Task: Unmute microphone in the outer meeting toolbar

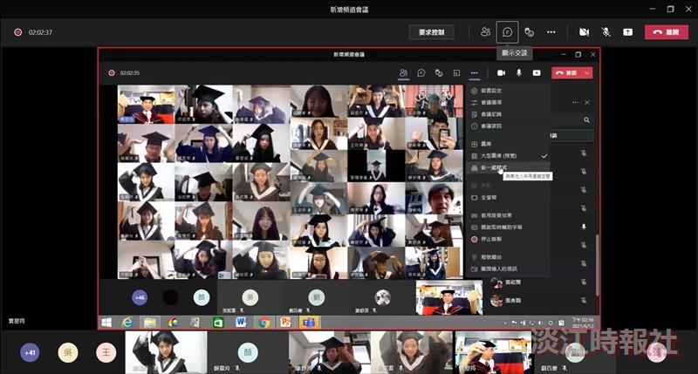Action: click(x=606, y=32)
